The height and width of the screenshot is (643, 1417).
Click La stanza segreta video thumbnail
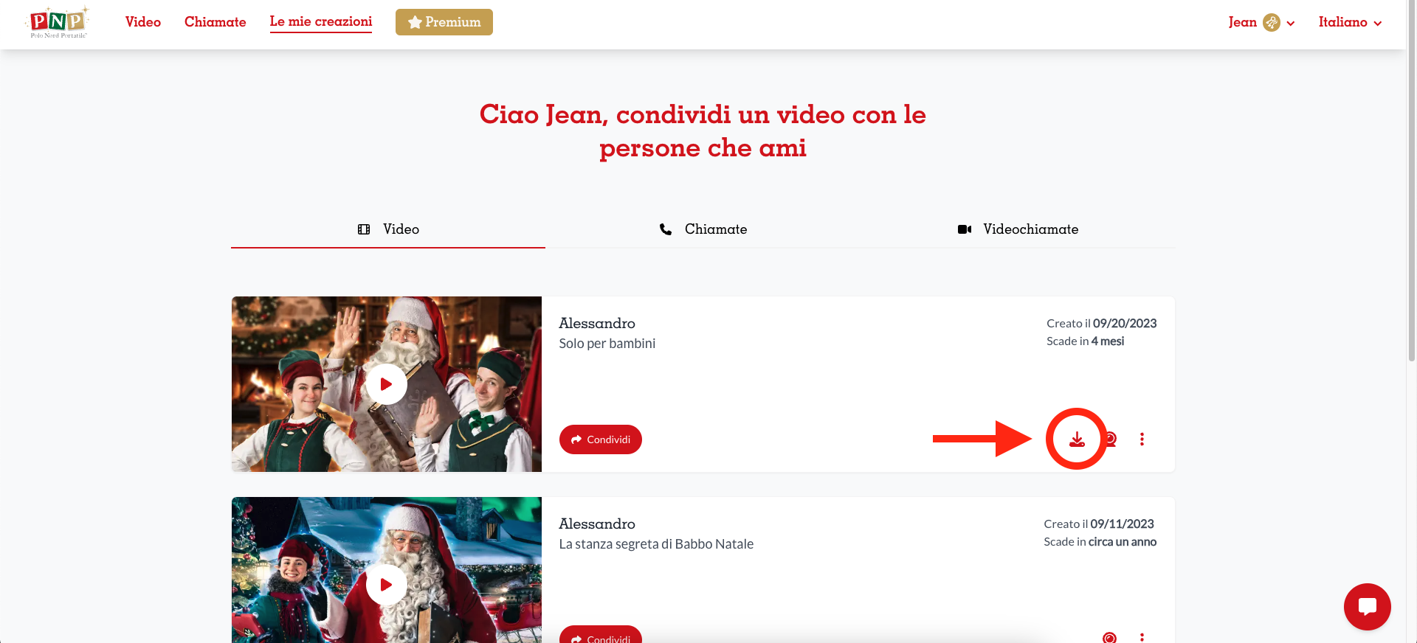387,570
